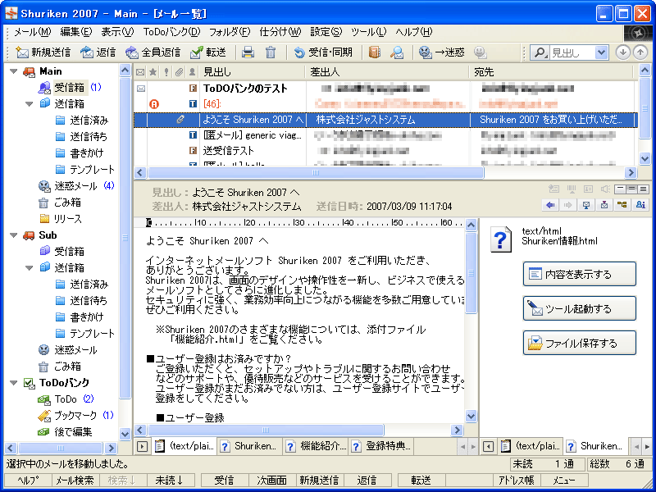Click the down arrow search-next button

623,52
